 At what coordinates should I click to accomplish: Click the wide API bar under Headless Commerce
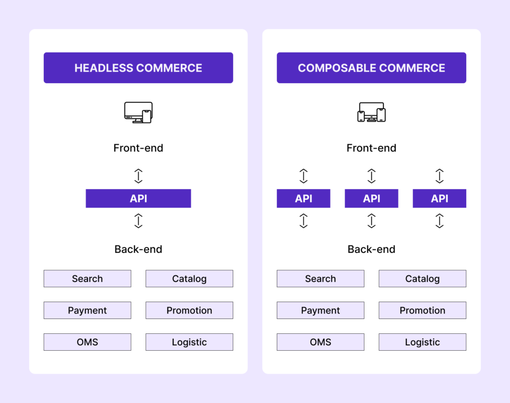click(x=138, y=198)
